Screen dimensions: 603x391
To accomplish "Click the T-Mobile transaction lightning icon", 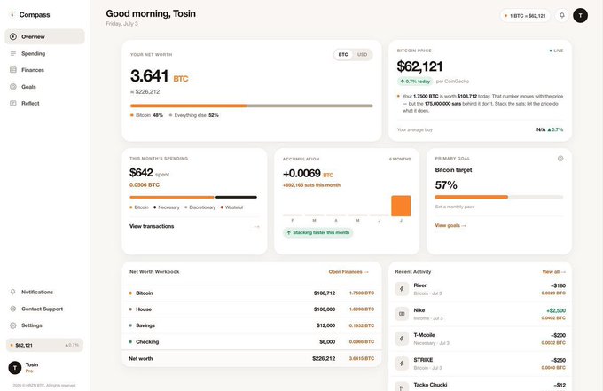I will [x=402, y=339].
